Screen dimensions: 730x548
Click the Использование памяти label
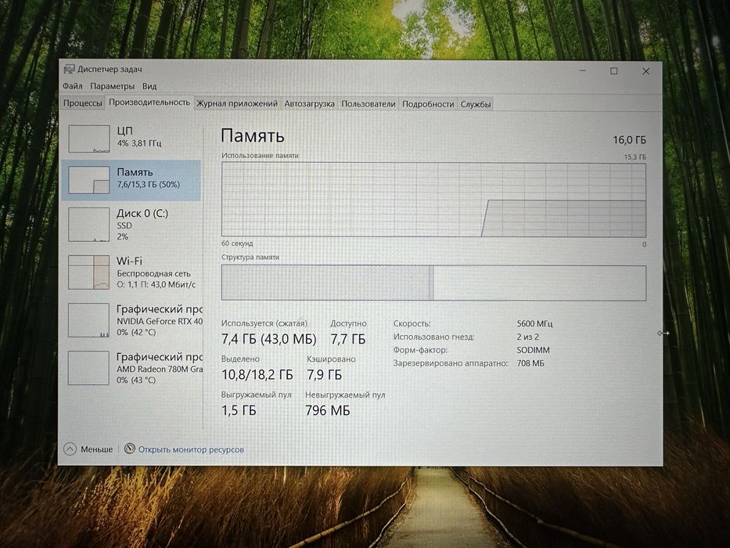pyautogui.click(x=260, y=155)
